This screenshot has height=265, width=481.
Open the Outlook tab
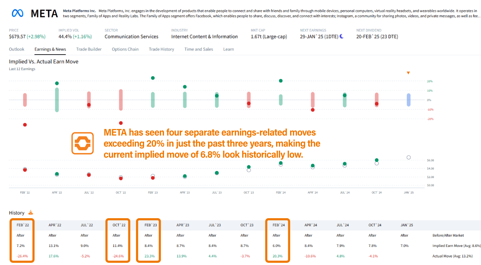[x=17, y=49]
